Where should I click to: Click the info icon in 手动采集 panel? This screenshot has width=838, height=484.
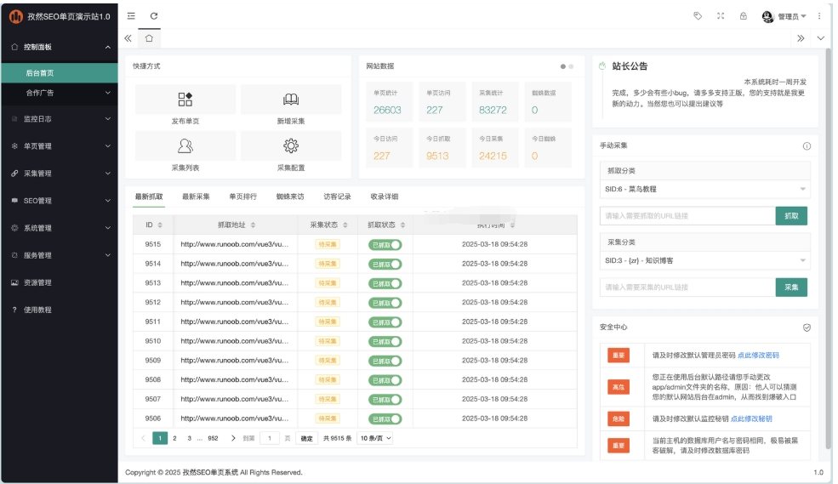point(807,145)
